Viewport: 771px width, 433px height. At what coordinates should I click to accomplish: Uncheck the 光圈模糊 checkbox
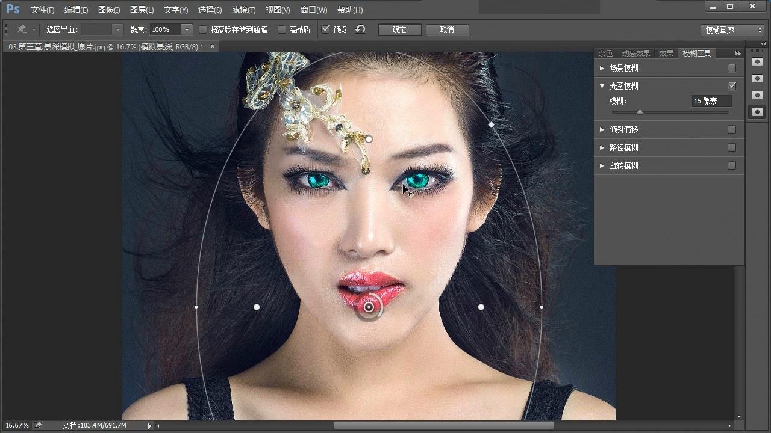(x=732, y=86)
